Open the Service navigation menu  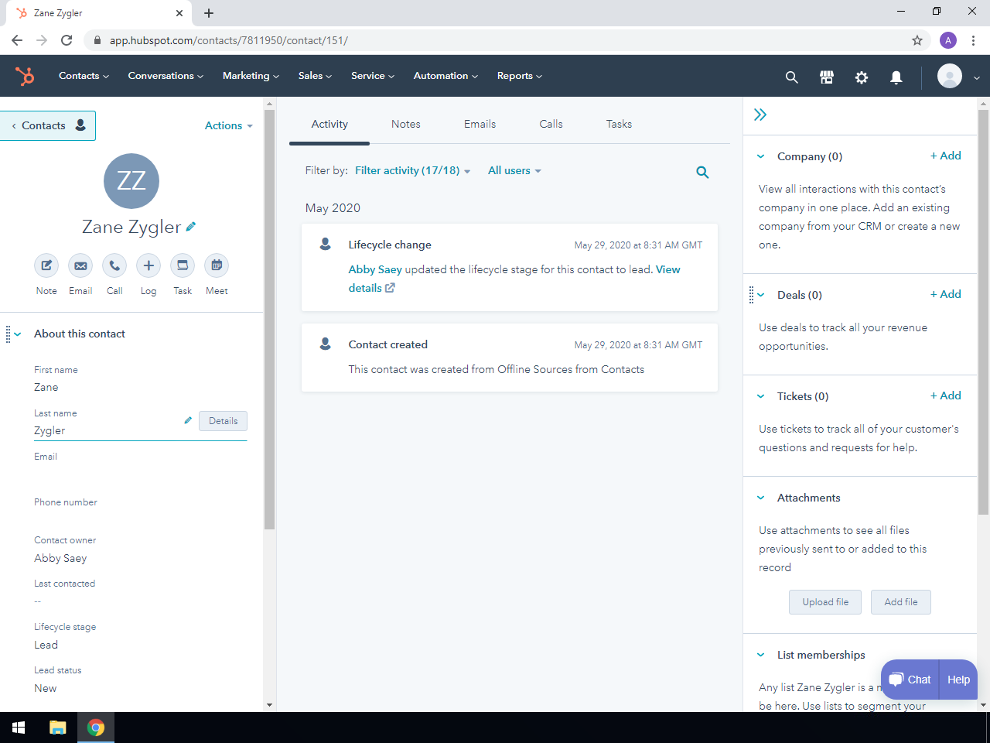tap(373, 76)
